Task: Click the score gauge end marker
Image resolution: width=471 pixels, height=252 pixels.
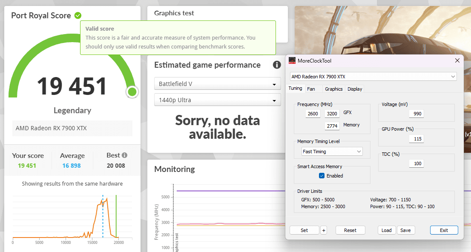Action: (132, 92)
